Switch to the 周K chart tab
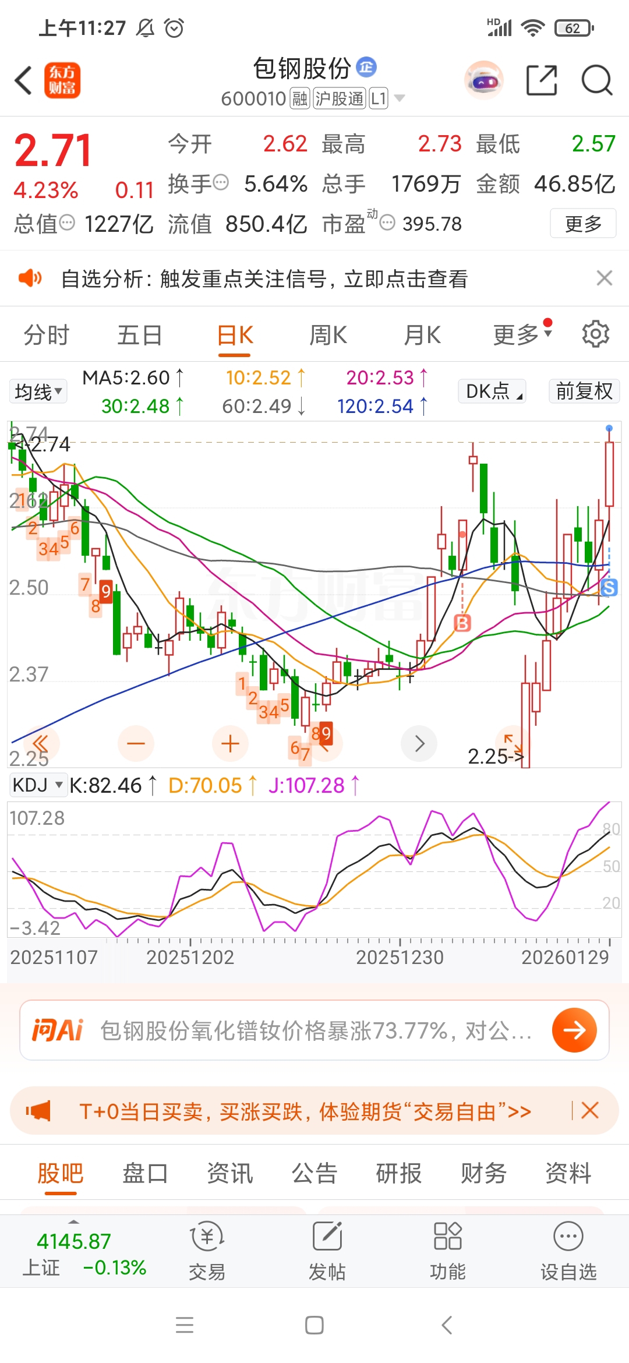The image size is (629, 1363). (x=328, y=336)
